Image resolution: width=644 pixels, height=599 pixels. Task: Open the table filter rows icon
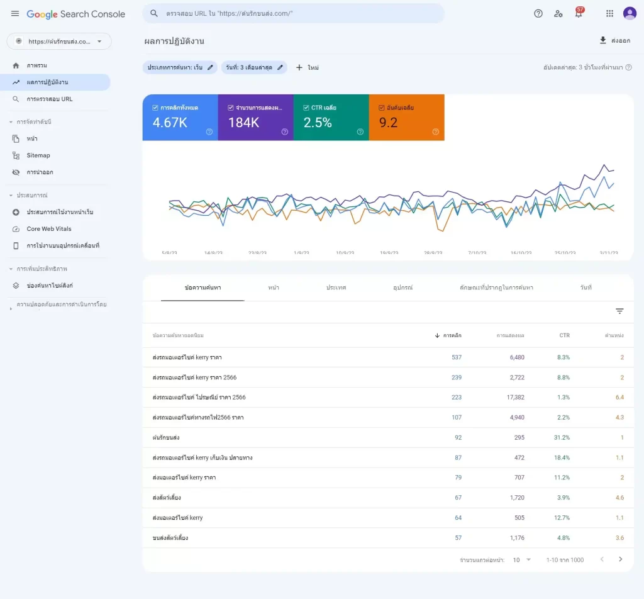[x=619, y=311]
